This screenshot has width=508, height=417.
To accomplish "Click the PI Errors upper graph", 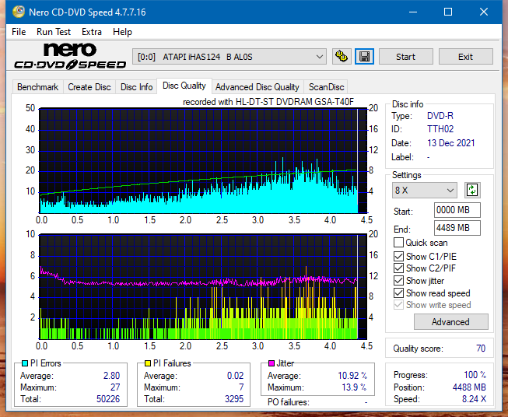I will point(203,161).
